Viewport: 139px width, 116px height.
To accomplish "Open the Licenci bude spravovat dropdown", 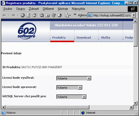I will pyautogui.click(x=69, y=87).
